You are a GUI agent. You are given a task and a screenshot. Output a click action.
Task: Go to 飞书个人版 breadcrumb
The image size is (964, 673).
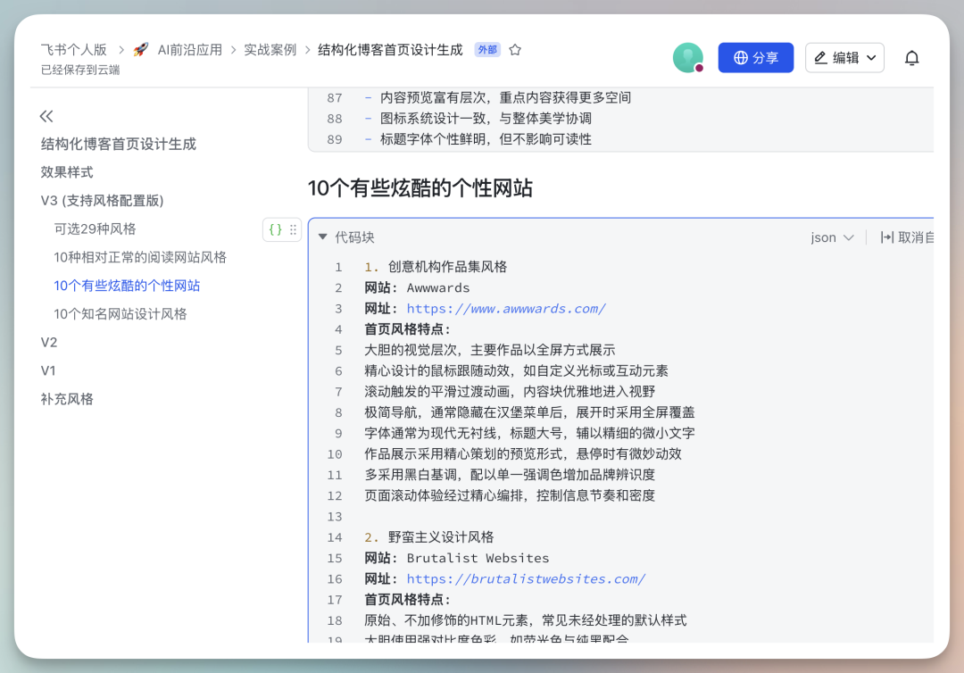tap(74, 50)
